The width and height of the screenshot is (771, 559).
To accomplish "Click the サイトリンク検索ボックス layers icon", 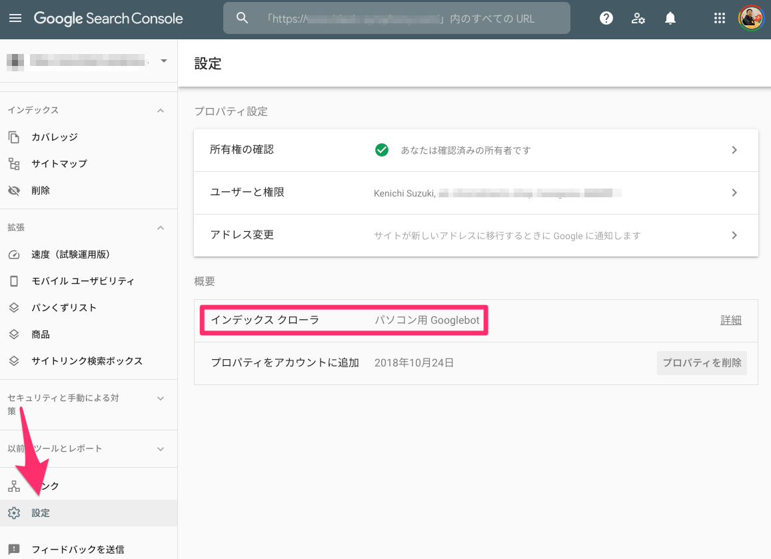I will 14,361.
